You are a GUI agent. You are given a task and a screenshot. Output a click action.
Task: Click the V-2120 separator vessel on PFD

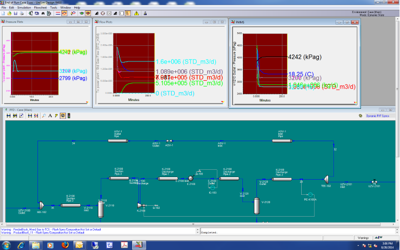coord(256,205)
